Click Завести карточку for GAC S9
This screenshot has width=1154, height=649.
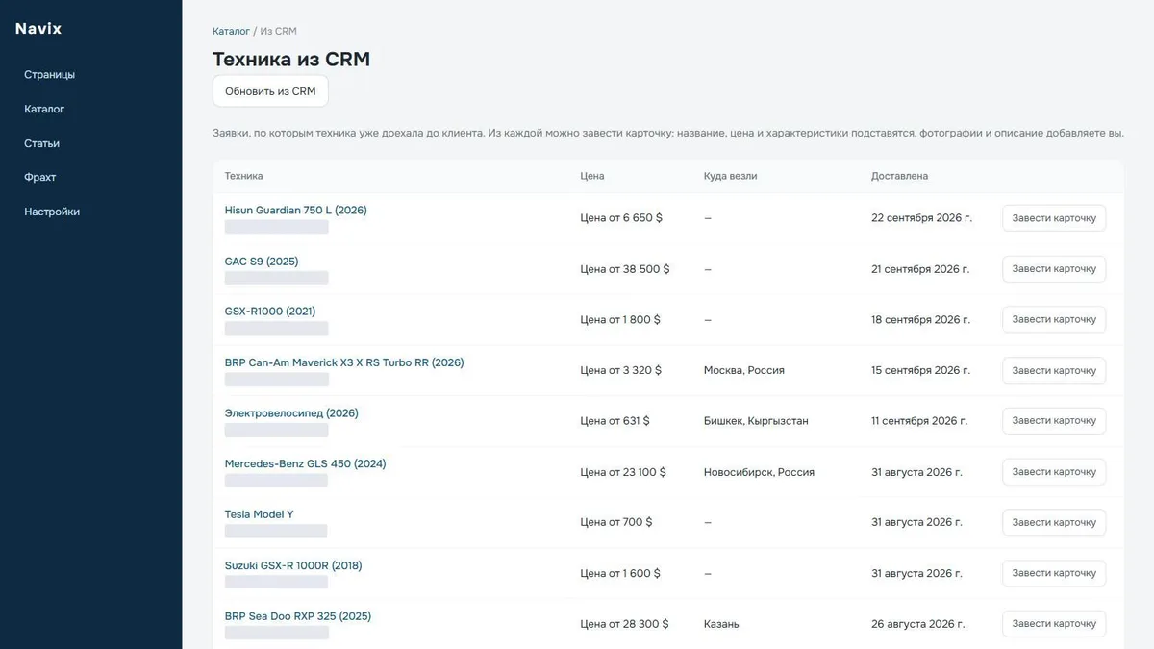coord(1054,269)
